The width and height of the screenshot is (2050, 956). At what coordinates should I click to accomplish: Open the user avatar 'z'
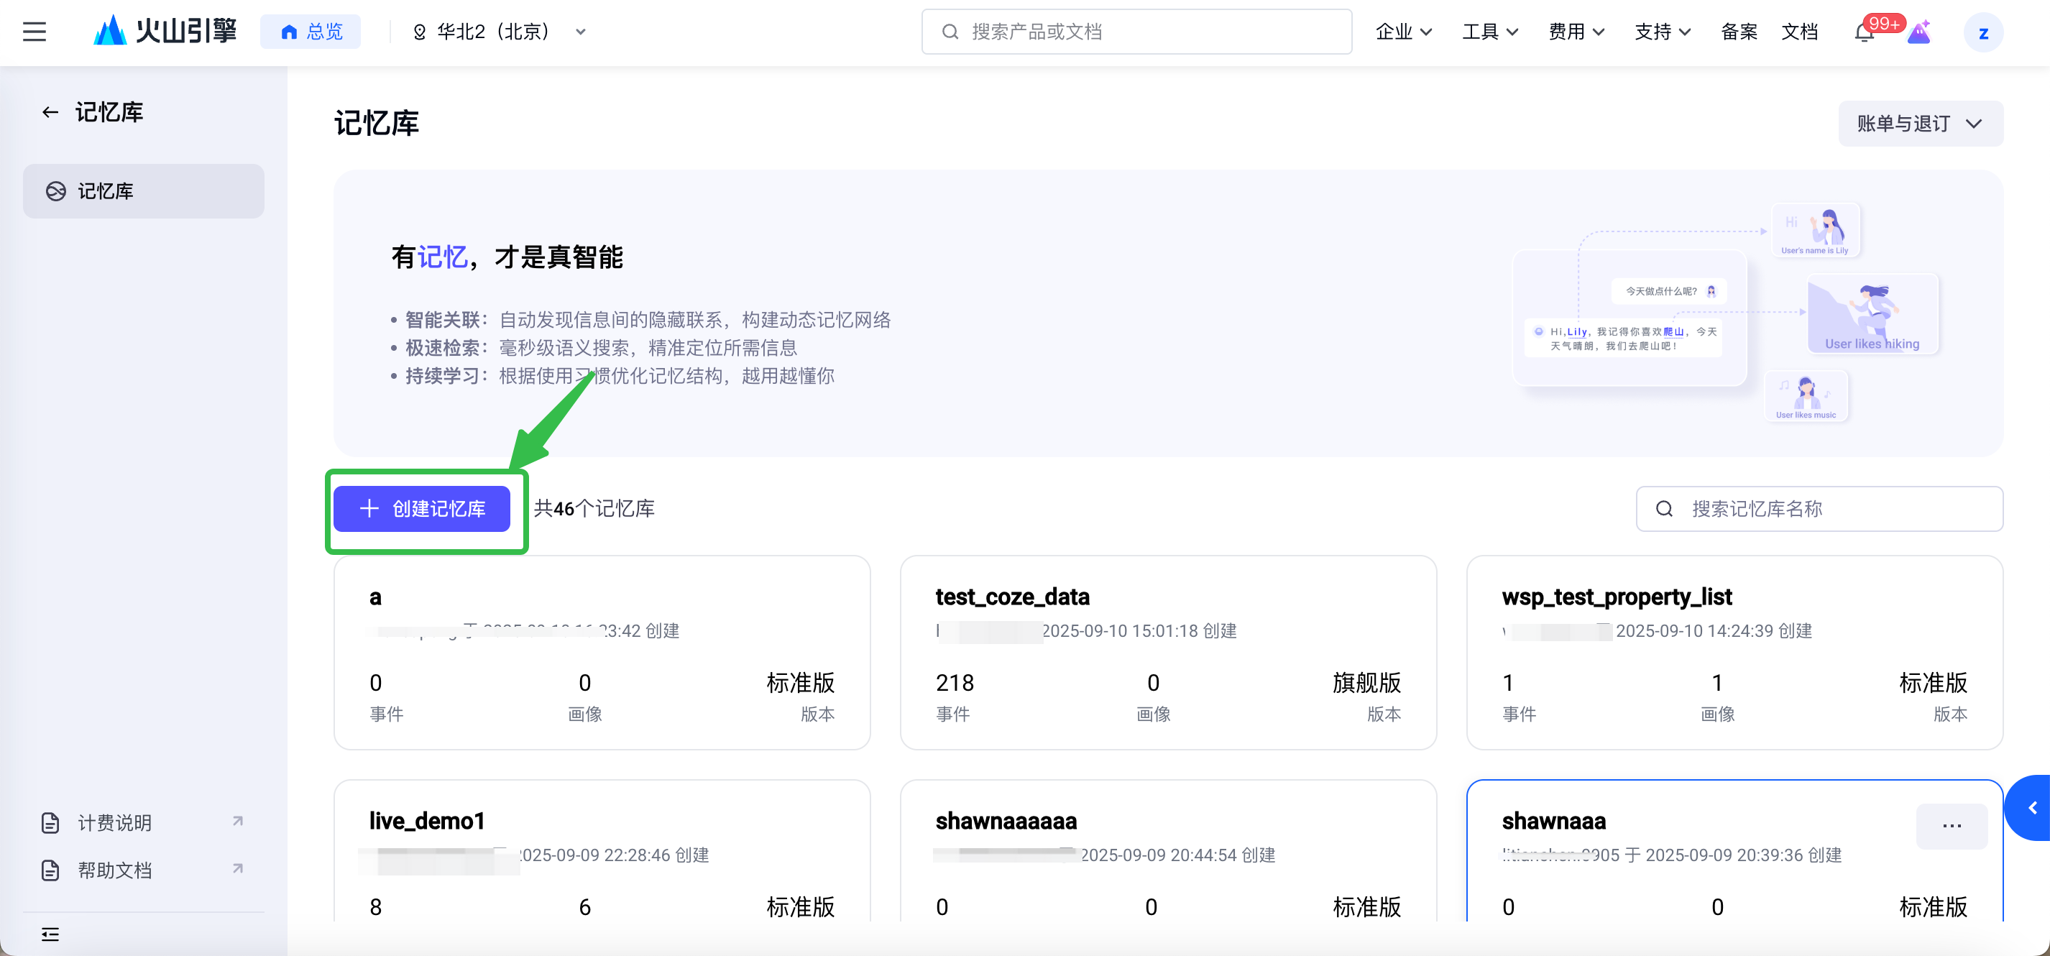click(1982, 32)
